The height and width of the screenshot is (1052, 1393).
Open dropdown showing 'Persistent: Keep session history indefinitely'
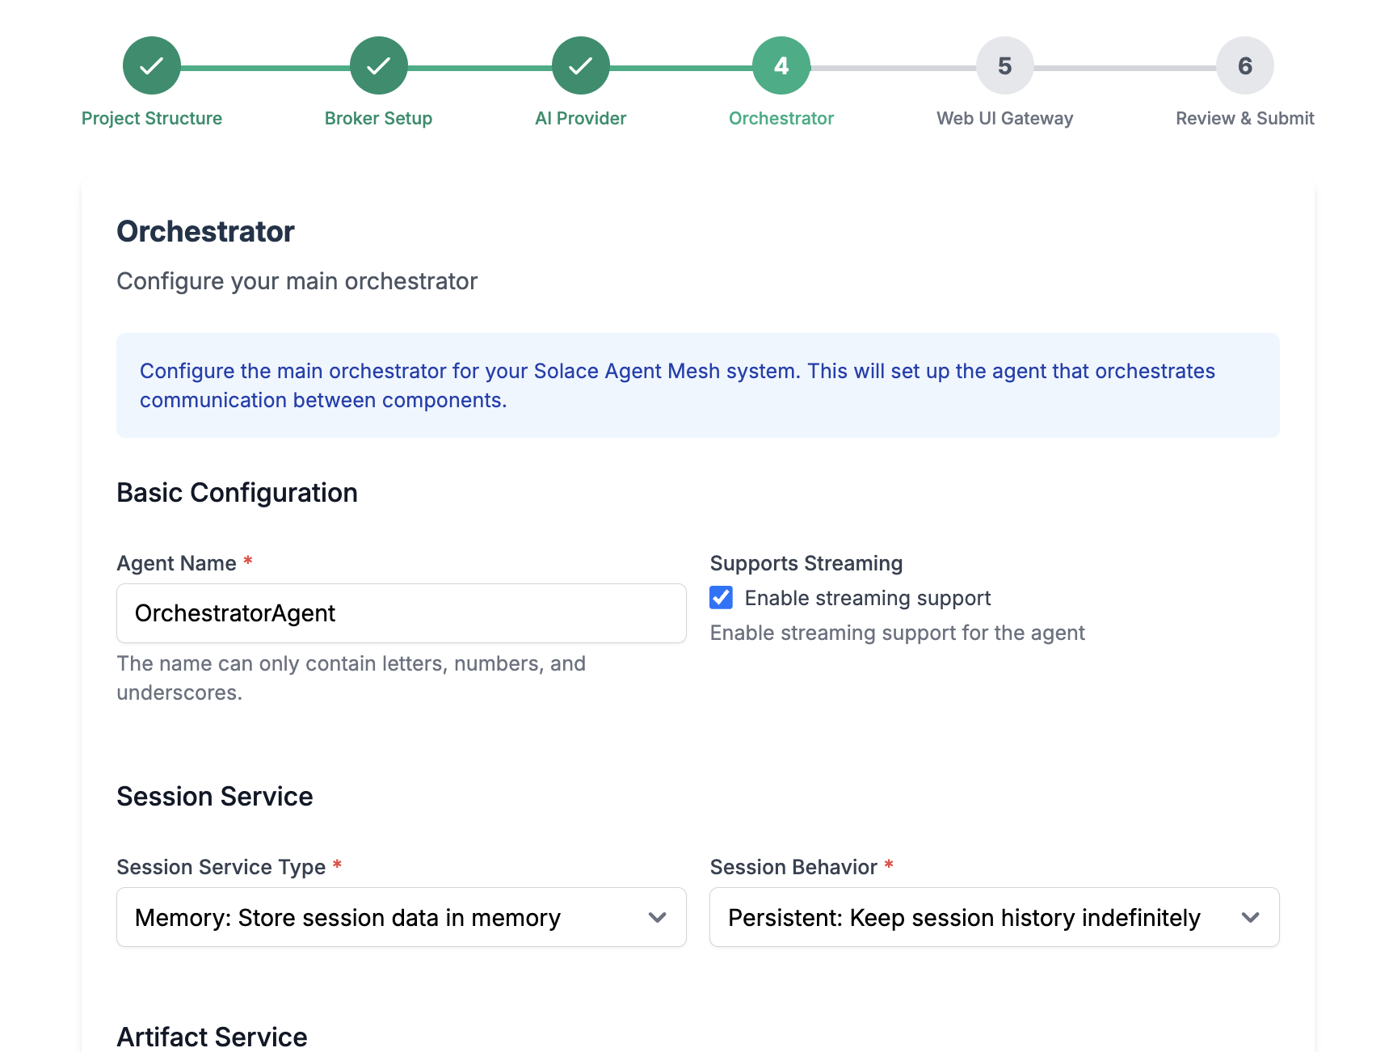click(970, 917)
